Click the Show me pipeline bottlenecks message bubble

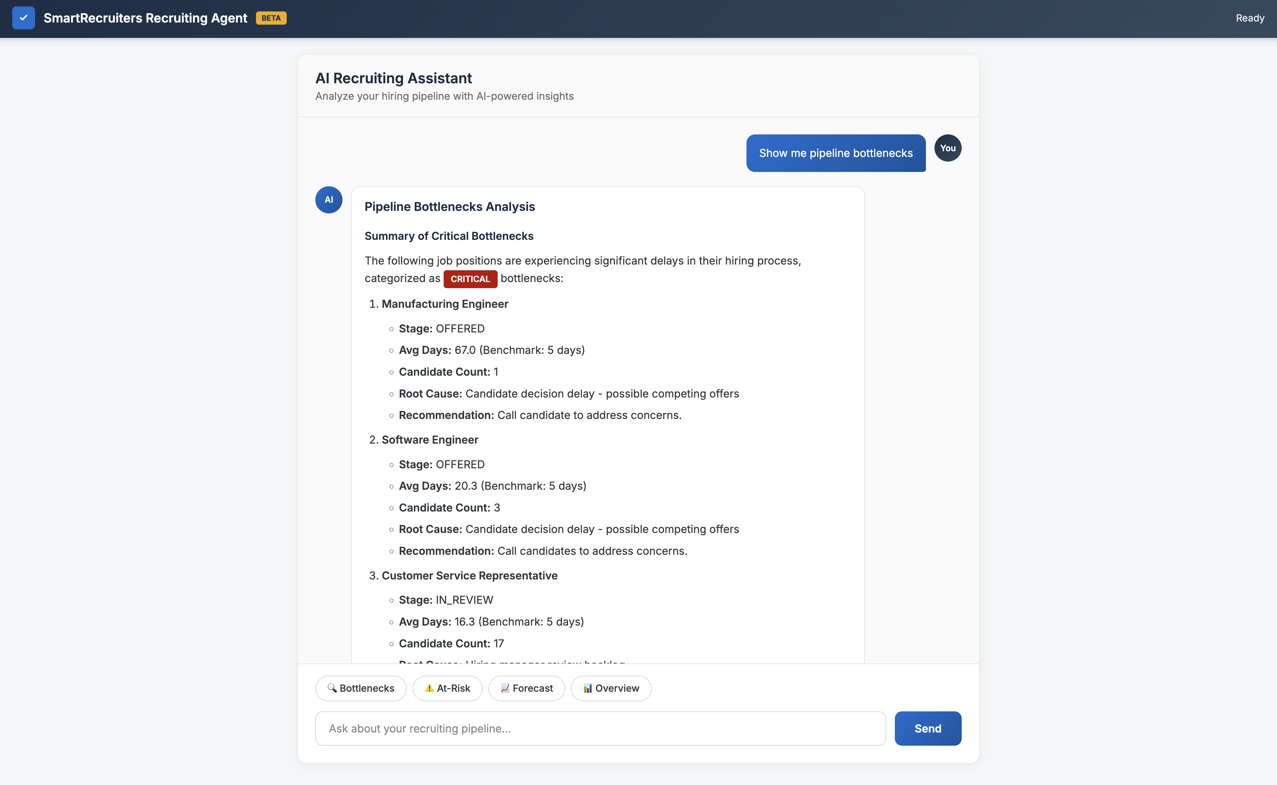click(x=836, y=153)
